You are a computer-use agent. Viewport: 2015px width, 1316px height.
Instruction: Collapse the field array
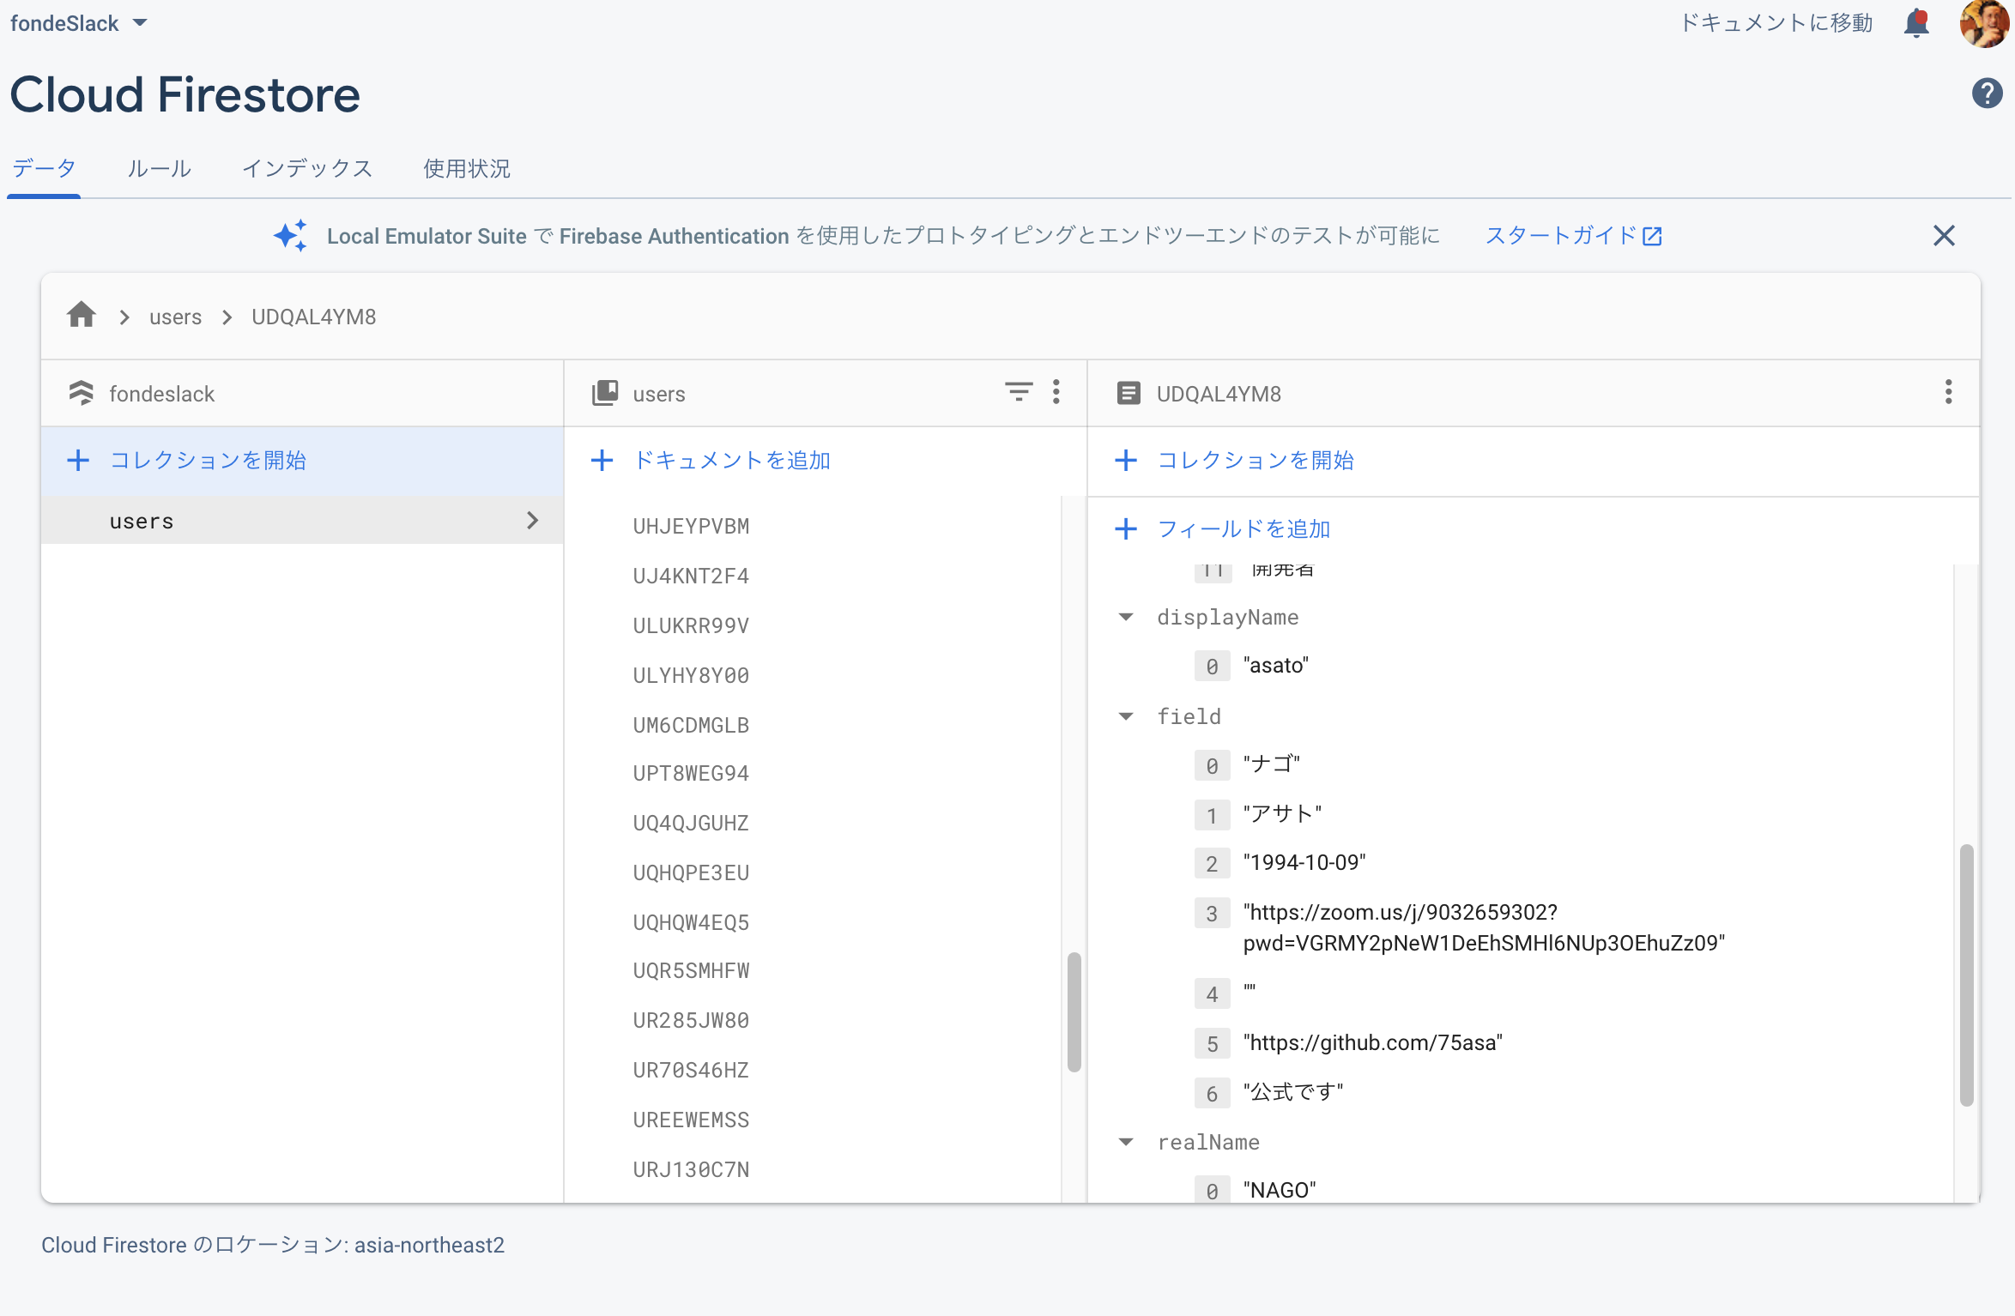(1126, 716)
